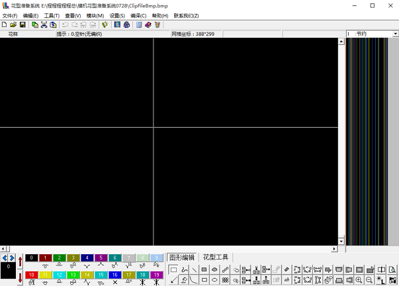Click the 3x3 circles array tool
Screen dimensions: 399x286
[x=225, y=280]
